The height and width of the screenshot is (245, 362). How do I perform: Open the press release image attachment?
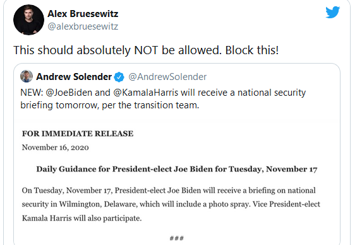click(x=177, y=183)
